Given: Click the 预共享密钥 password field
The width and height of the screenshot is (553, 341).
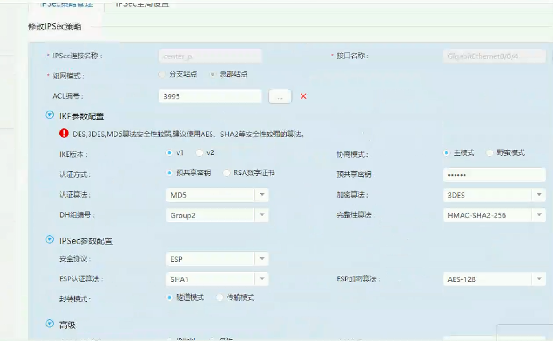Looking at the screenshot, I should point(494,175).
